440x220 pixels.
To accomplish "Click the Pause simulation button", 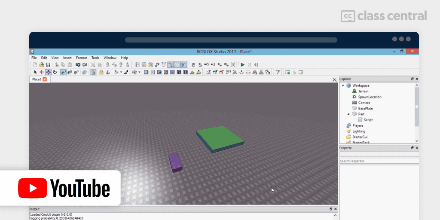I will (250, 65).
